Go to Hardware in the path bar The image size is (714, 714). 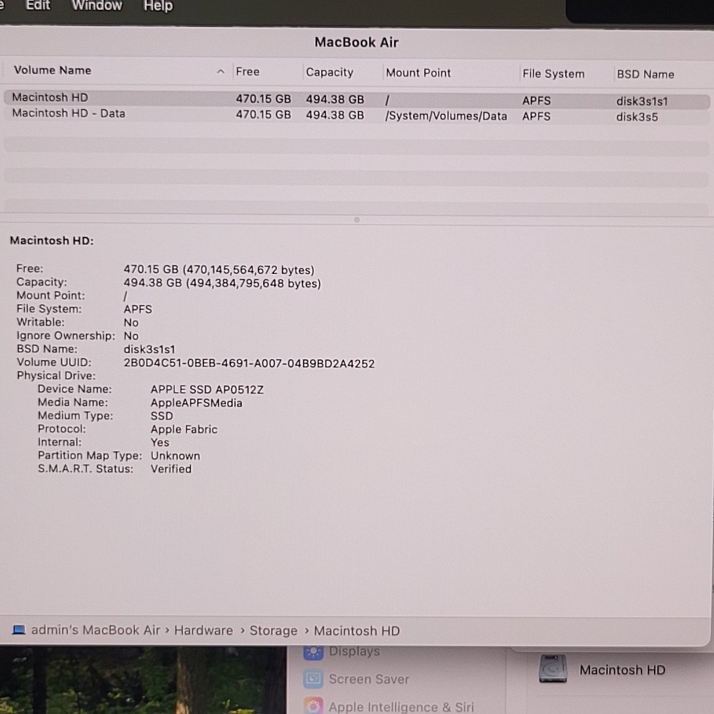pos(203,631)
